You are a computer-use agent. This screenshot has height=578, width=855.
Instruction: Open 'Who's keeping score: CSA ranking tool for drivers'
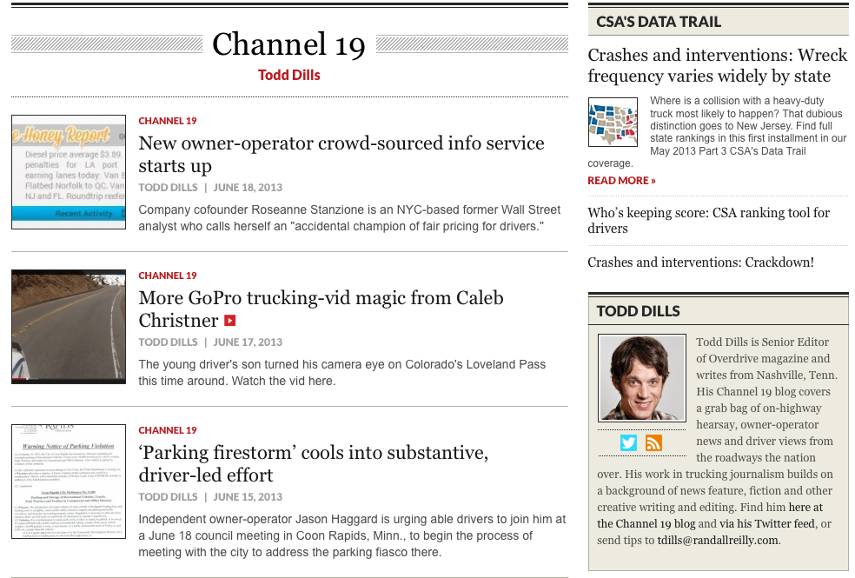[x=709, y=221]
